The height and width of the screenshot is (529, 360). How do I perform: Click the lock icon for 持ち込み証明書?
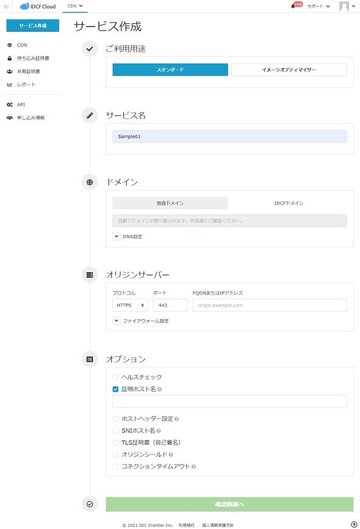click(x=9, y=58)
